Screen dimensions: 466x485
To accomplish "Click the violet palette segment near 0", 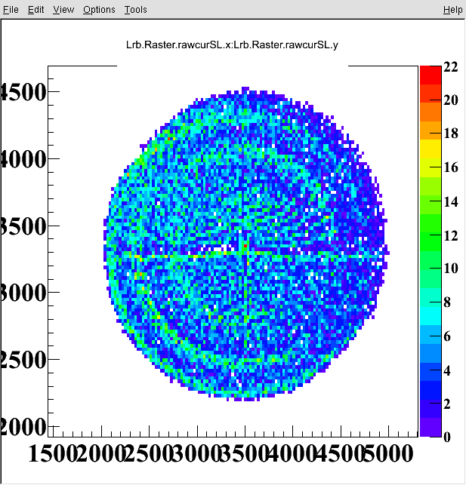I will point(431,427).
